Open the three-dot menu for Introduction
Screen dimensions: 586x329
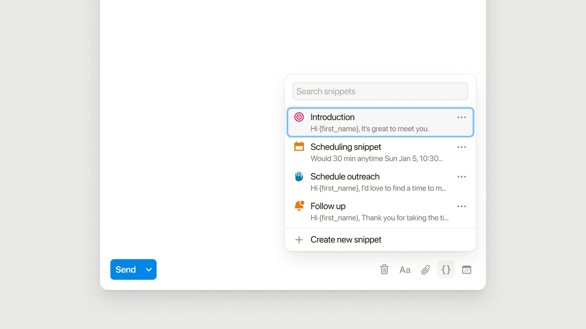click(462, 117)
